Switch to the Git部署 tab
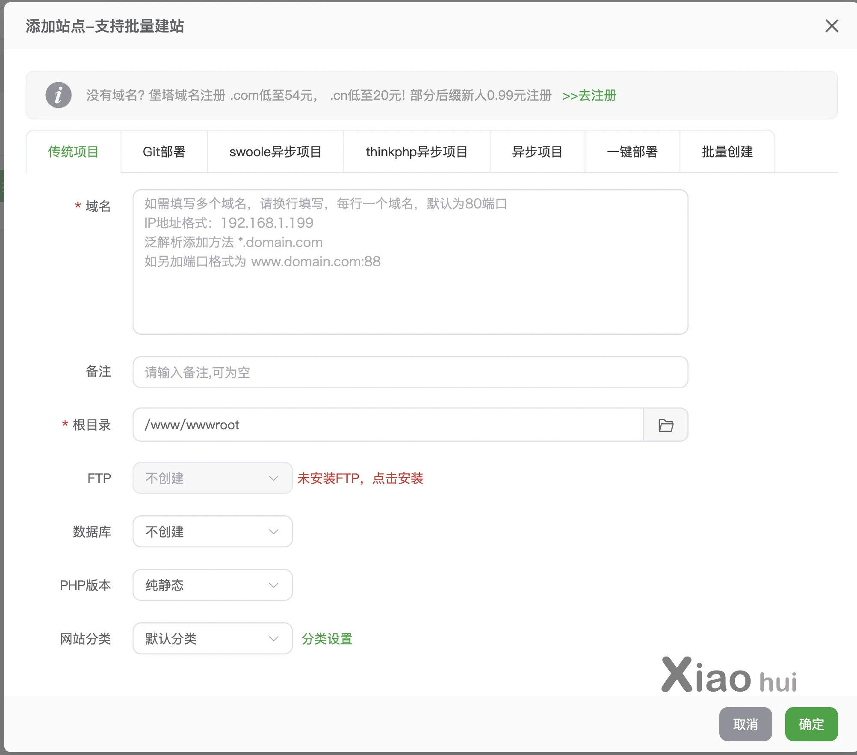857x755 pixels. point(164,152)
